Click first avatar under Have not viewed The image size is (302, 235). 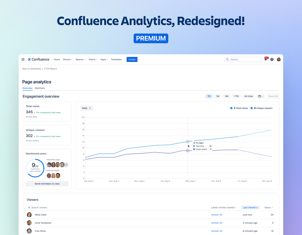[x=49, y=175]
